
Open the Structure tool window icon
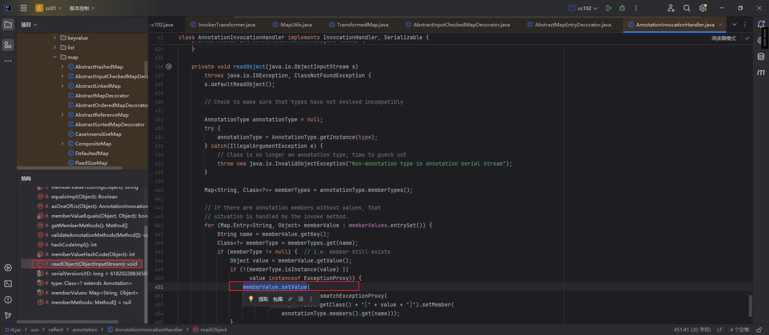(x=8, y=45)
